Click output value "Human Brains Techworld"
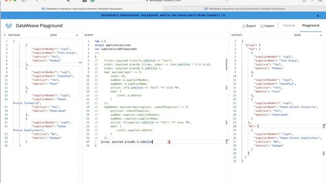326x183 pixels. 297,107
